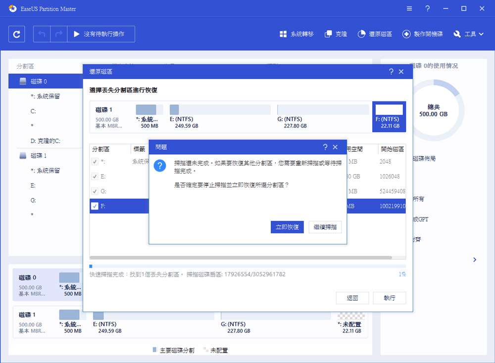Viewport: 495px width, 363px height.
Task: Open 製作開機碟 bootable media tool
Action: (x=423, y=34)
